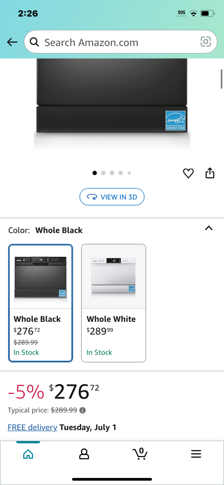Select the Whole White color option
Screen dimensions: 224x485
tap(113, 303)
